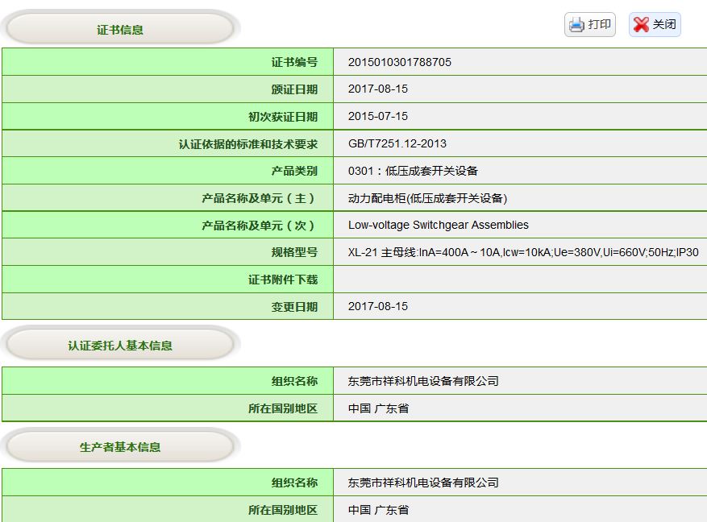
Task: Select the XL-21 specification model text
Action: pyautogui.click(x=522, y=253)
